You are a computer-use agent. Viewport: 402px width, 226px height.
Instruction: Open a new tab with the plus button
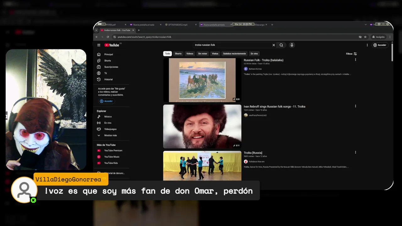[x=139, y=30]
